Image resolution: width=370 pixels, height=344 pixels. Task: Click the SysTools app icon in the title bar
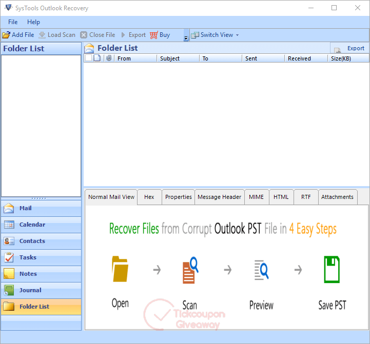(9, 8)
